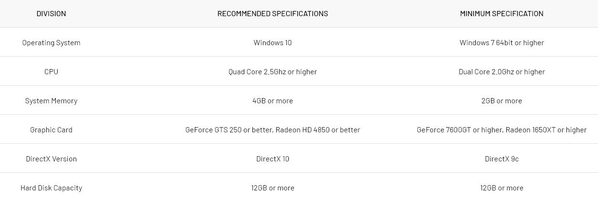Click the Windows 10 recommended cell

[x=273, y=42]
